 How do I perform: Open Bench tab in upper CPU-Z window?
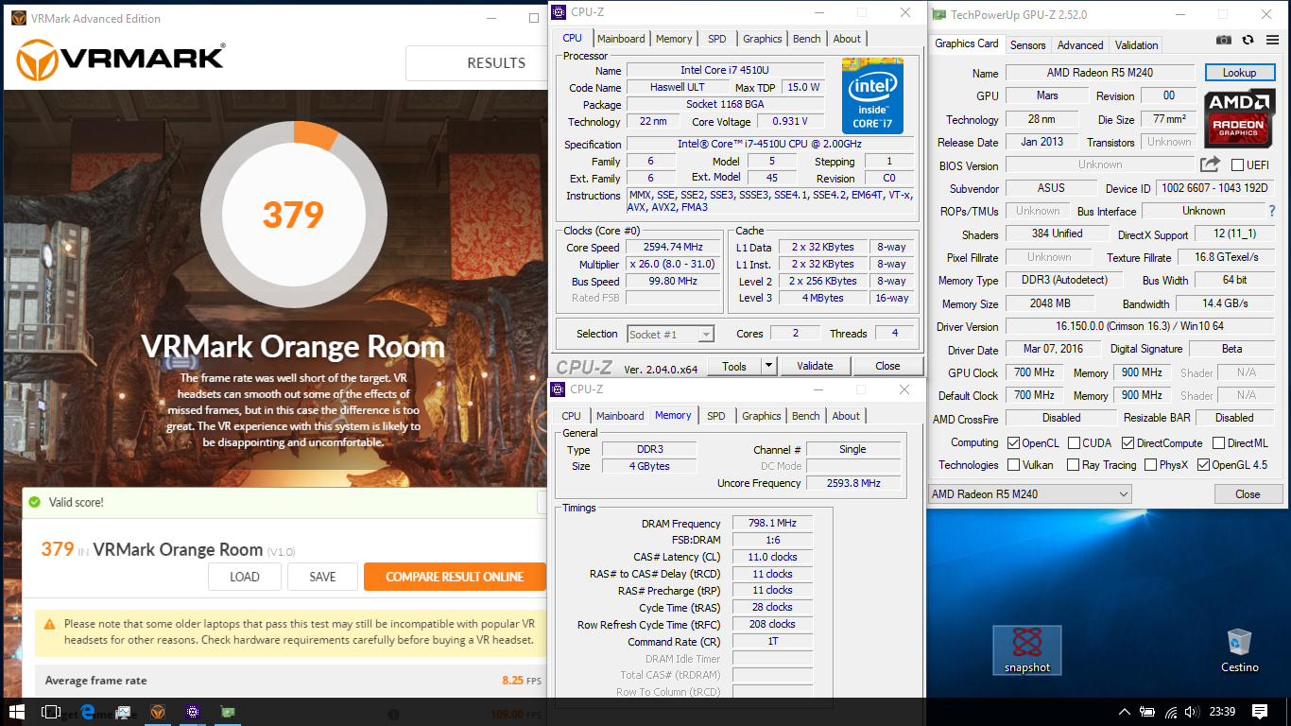click(x=806, y=39)
